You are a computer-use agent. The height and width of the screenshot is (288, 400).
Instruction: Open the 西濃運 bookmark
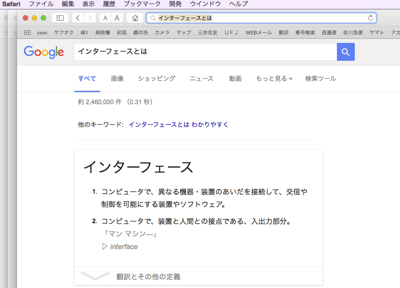[329, 33]
